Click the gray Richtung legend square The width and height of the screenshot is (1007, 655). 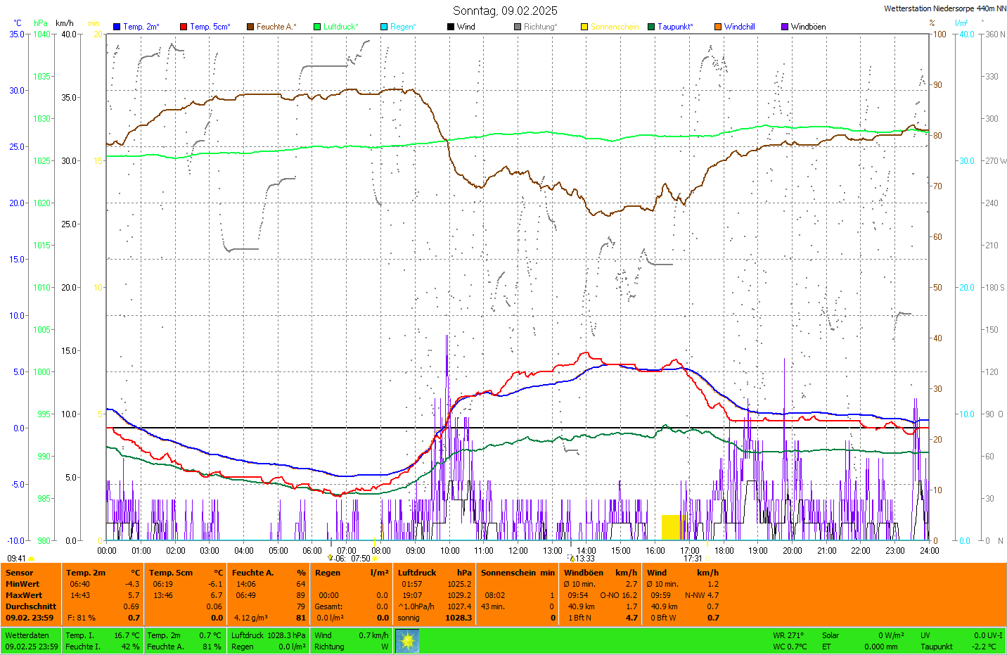pyautogui.click(x=518, y=27)
